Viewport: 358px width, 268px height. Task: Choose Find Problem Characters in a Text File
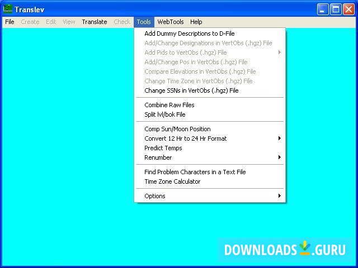pyautogui.click(x=210, y=172)
